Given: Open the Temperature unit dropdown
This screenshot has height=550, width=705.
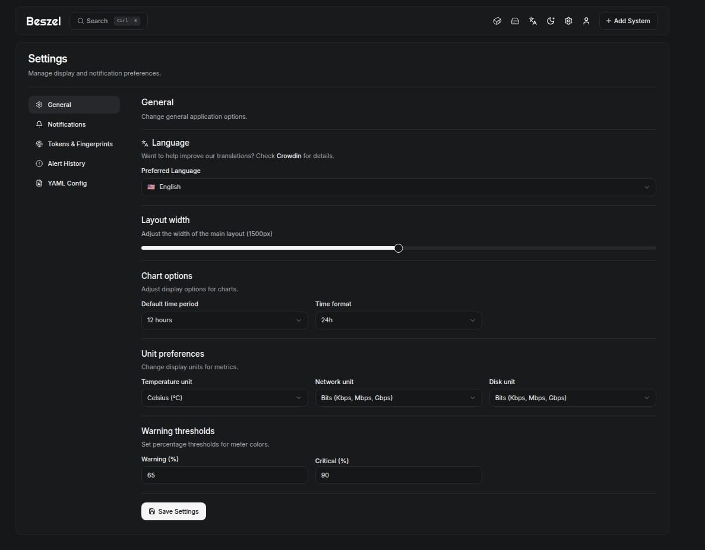Looking at the screenshot, I should (224, 398).
